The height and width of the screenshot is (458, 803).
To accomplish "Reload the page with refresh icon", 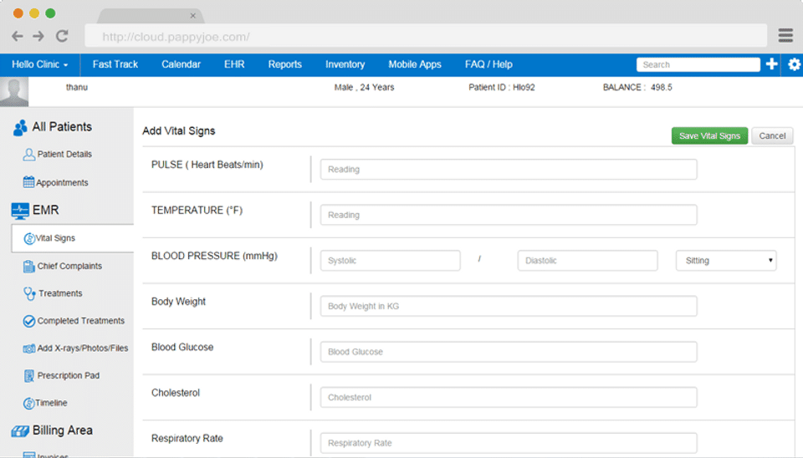I will point(62,36).
